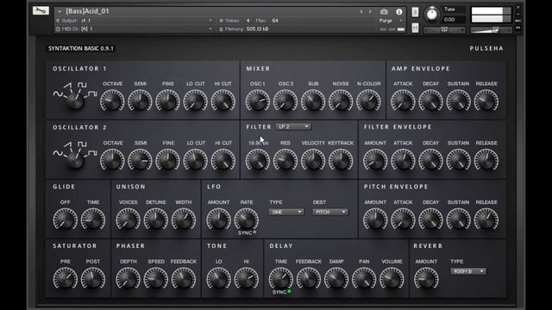
Task: Toggle Glide OFF knob switch
Action: tap(66, 220)
